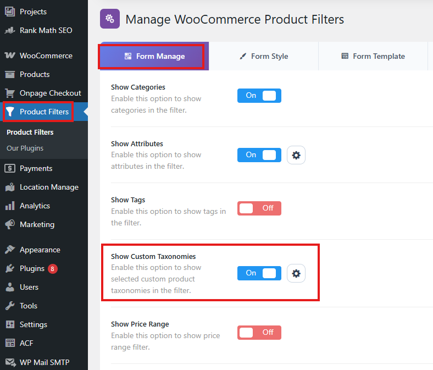
Task: Click the Form Template grid icon
Action: pyautogui.click(x=345, y=56)
